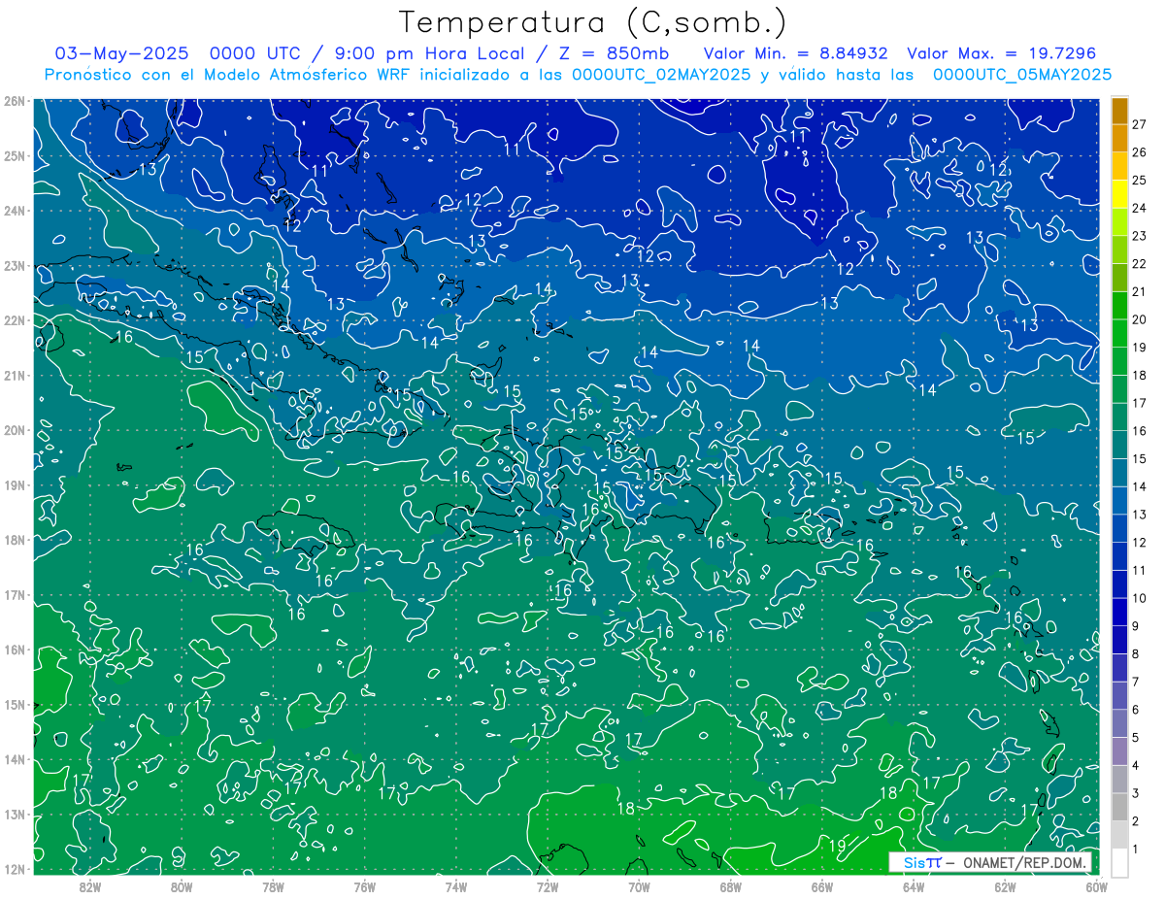The image size is (1165, 900).
Task: Click the 19N latitude axis label
Action: click(14, 485)
